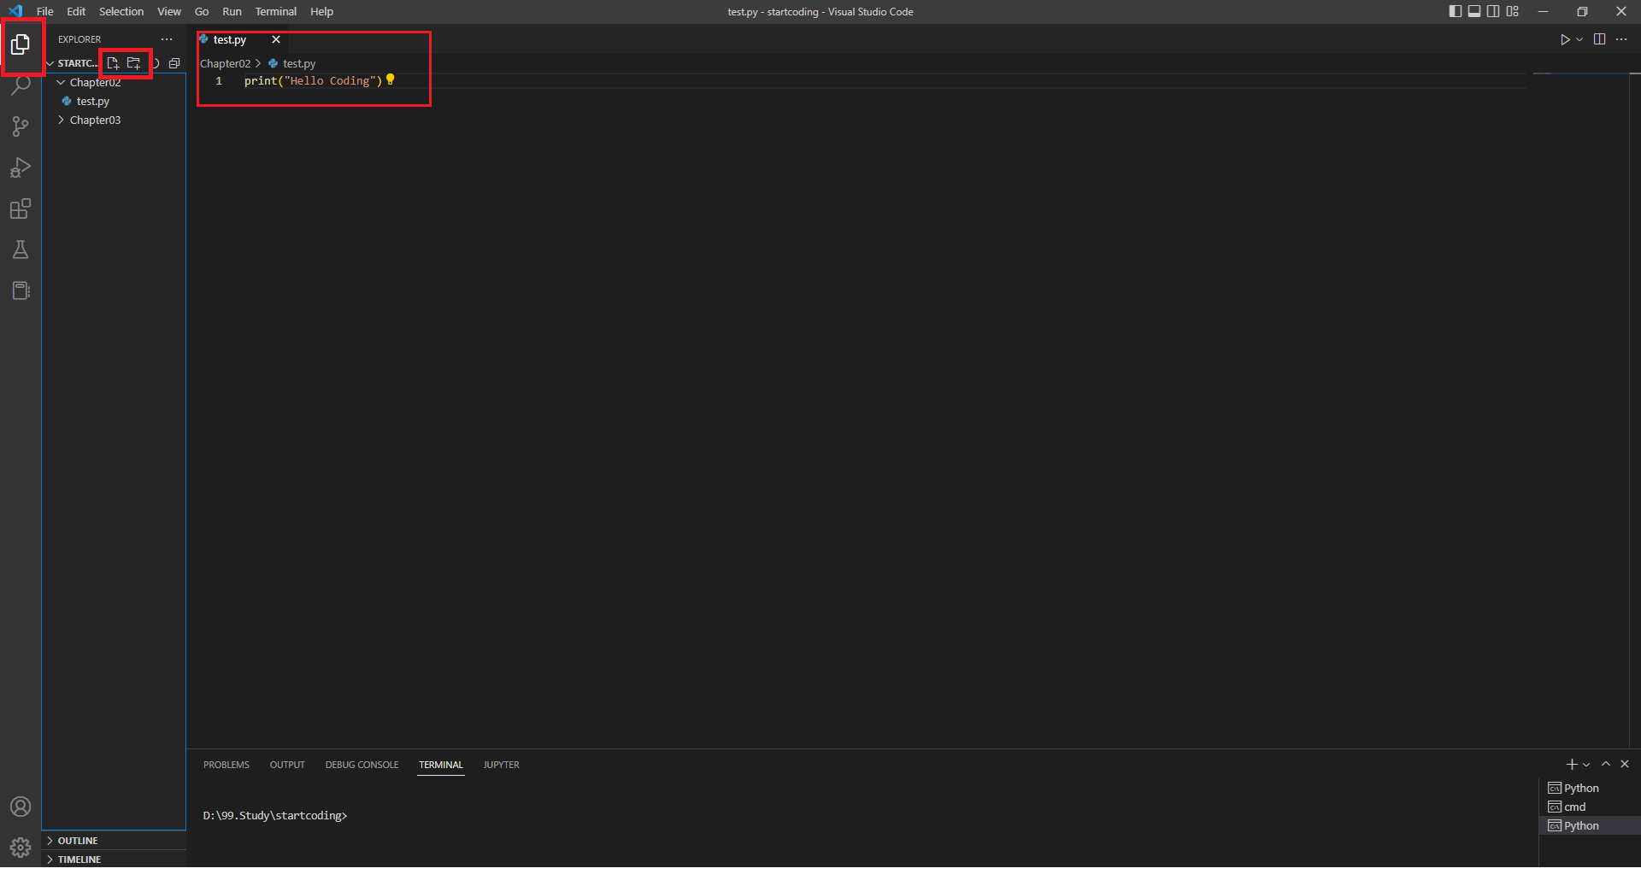This screenshot has width=1641, height=886.
Task: Open the Explorer view in activity bar
Action: click(x=21, y=44)
